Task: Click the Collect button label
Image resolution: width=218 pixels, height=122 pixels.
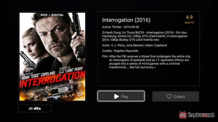Action: point(179,97)
